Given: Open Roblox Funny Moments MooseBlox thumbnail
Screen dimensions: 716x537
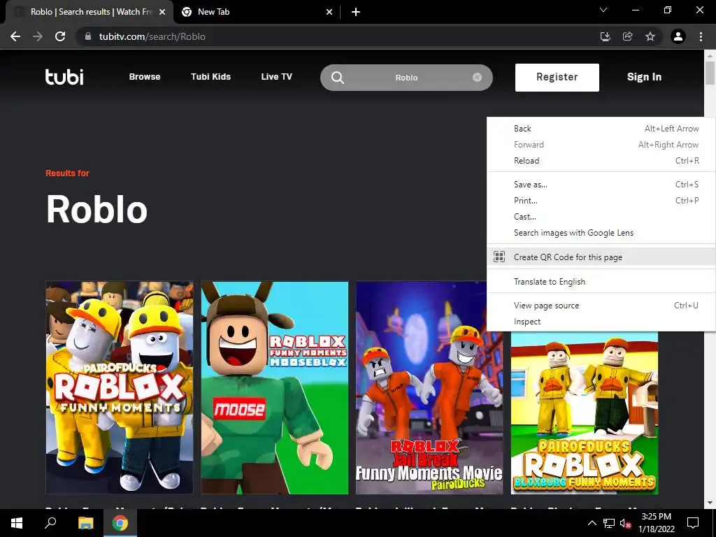Looking at the screenshot, I should click(274, 387).
